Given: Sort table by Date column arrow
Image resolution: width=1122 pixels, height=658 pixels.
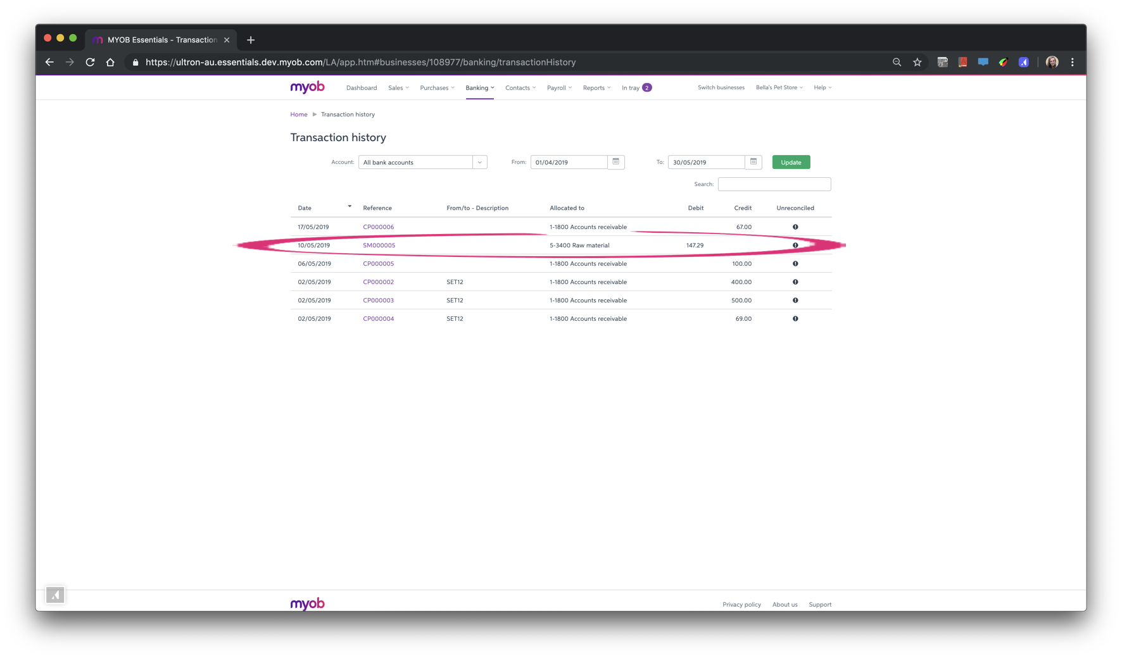Looking at the screenshot, I should (x=350, y=206).
